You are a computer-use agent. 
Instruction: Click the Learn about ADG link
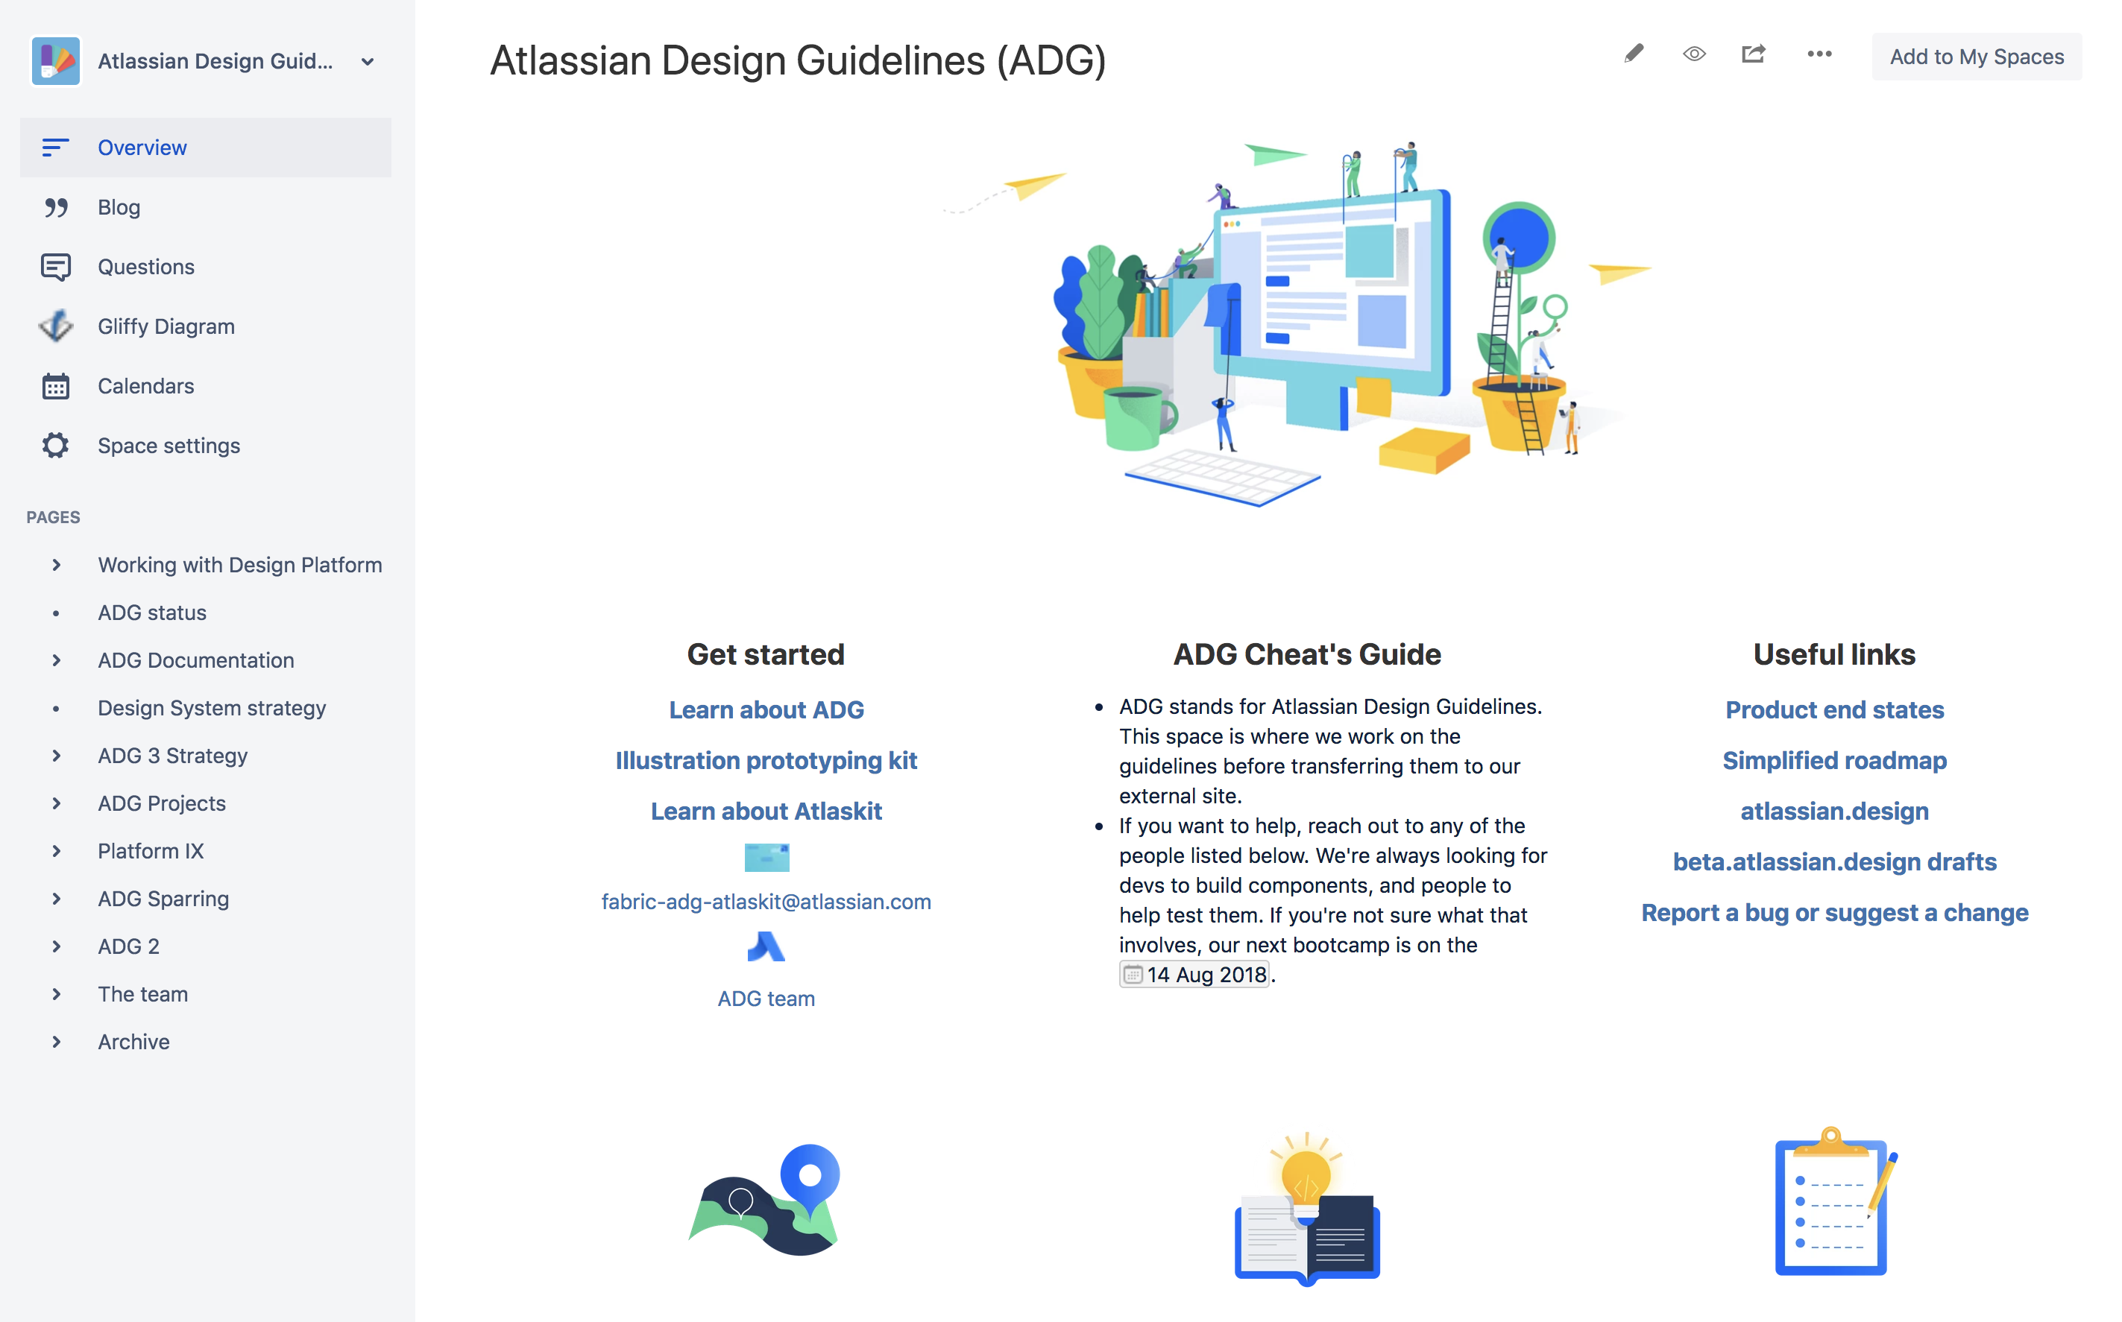pos(766,708)
